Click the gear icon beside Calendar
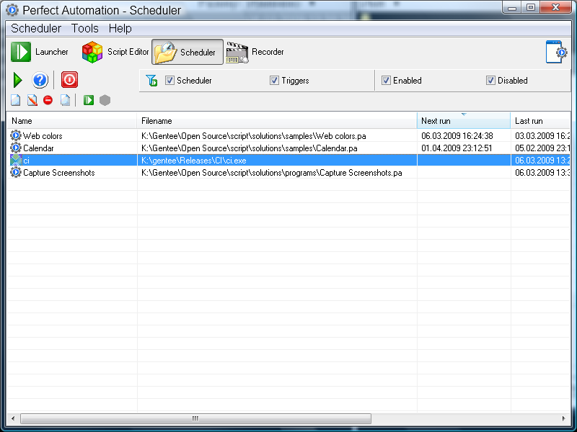This screenshot has width=577, height=432. [16, 148]
